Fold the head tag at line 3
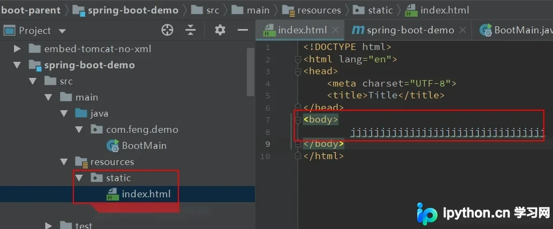 (298, 71)
